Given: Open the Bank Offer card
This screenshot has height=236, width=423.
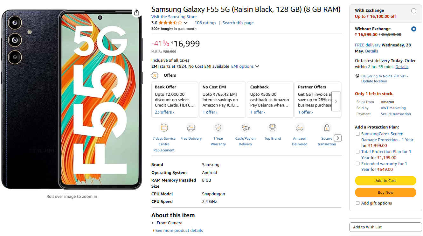Looking at the screenshot, I should click(x=175, y=100).
